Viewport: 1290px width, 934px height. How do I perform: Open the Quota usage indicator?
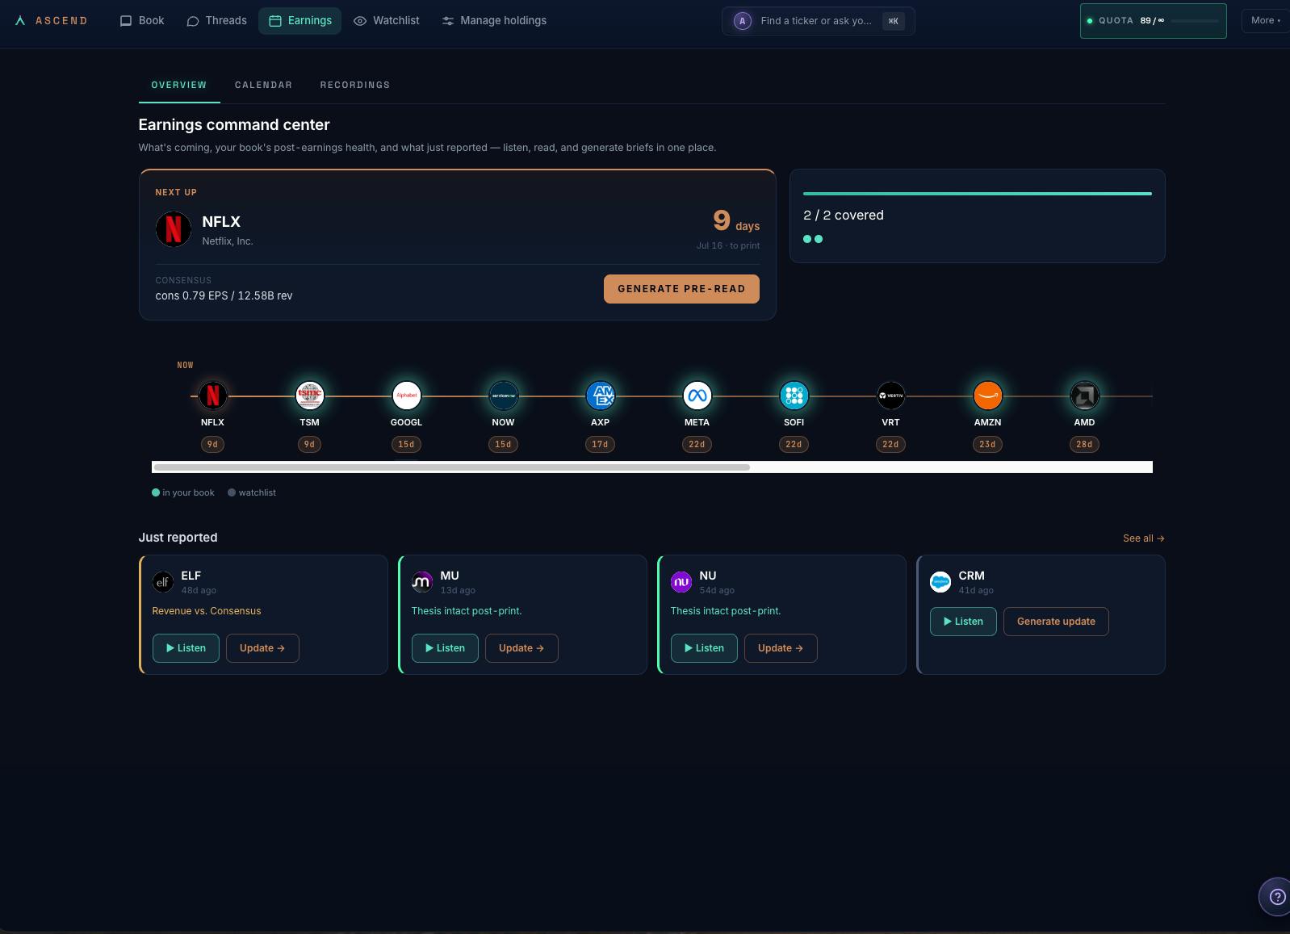point(1153,21)
